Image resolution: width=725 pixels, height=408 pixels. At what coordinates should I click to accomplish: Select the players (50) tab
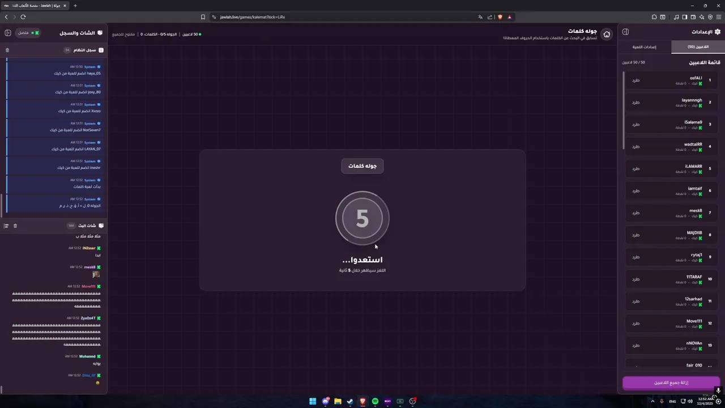[698, 47]
